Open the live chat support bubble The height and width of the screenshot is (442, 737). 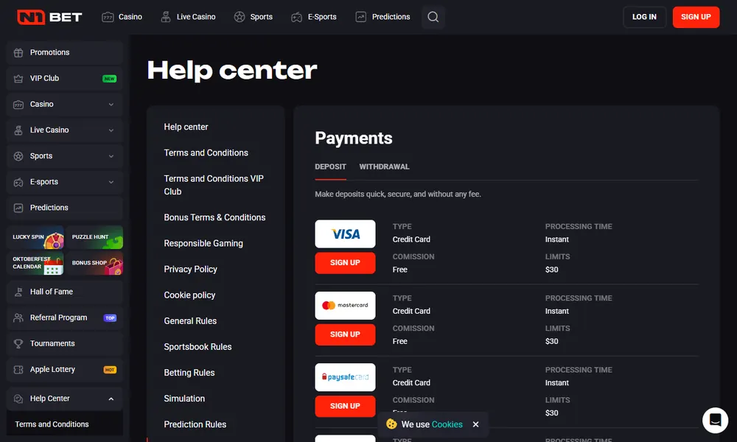715,420
